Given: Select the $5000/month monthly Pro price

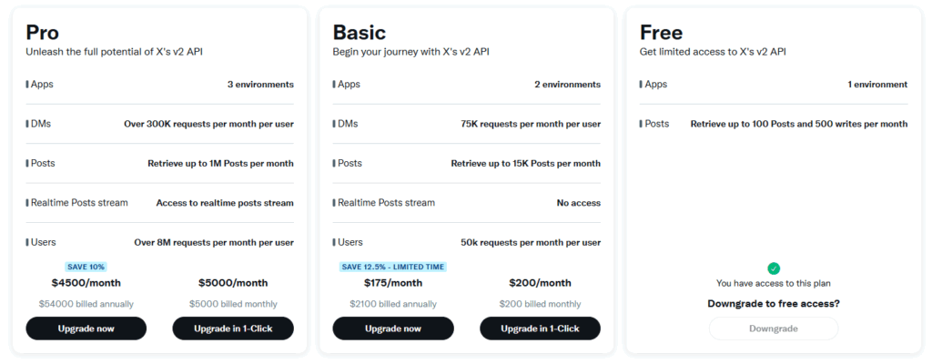Looking at the screenshot, I should [233, 282].
